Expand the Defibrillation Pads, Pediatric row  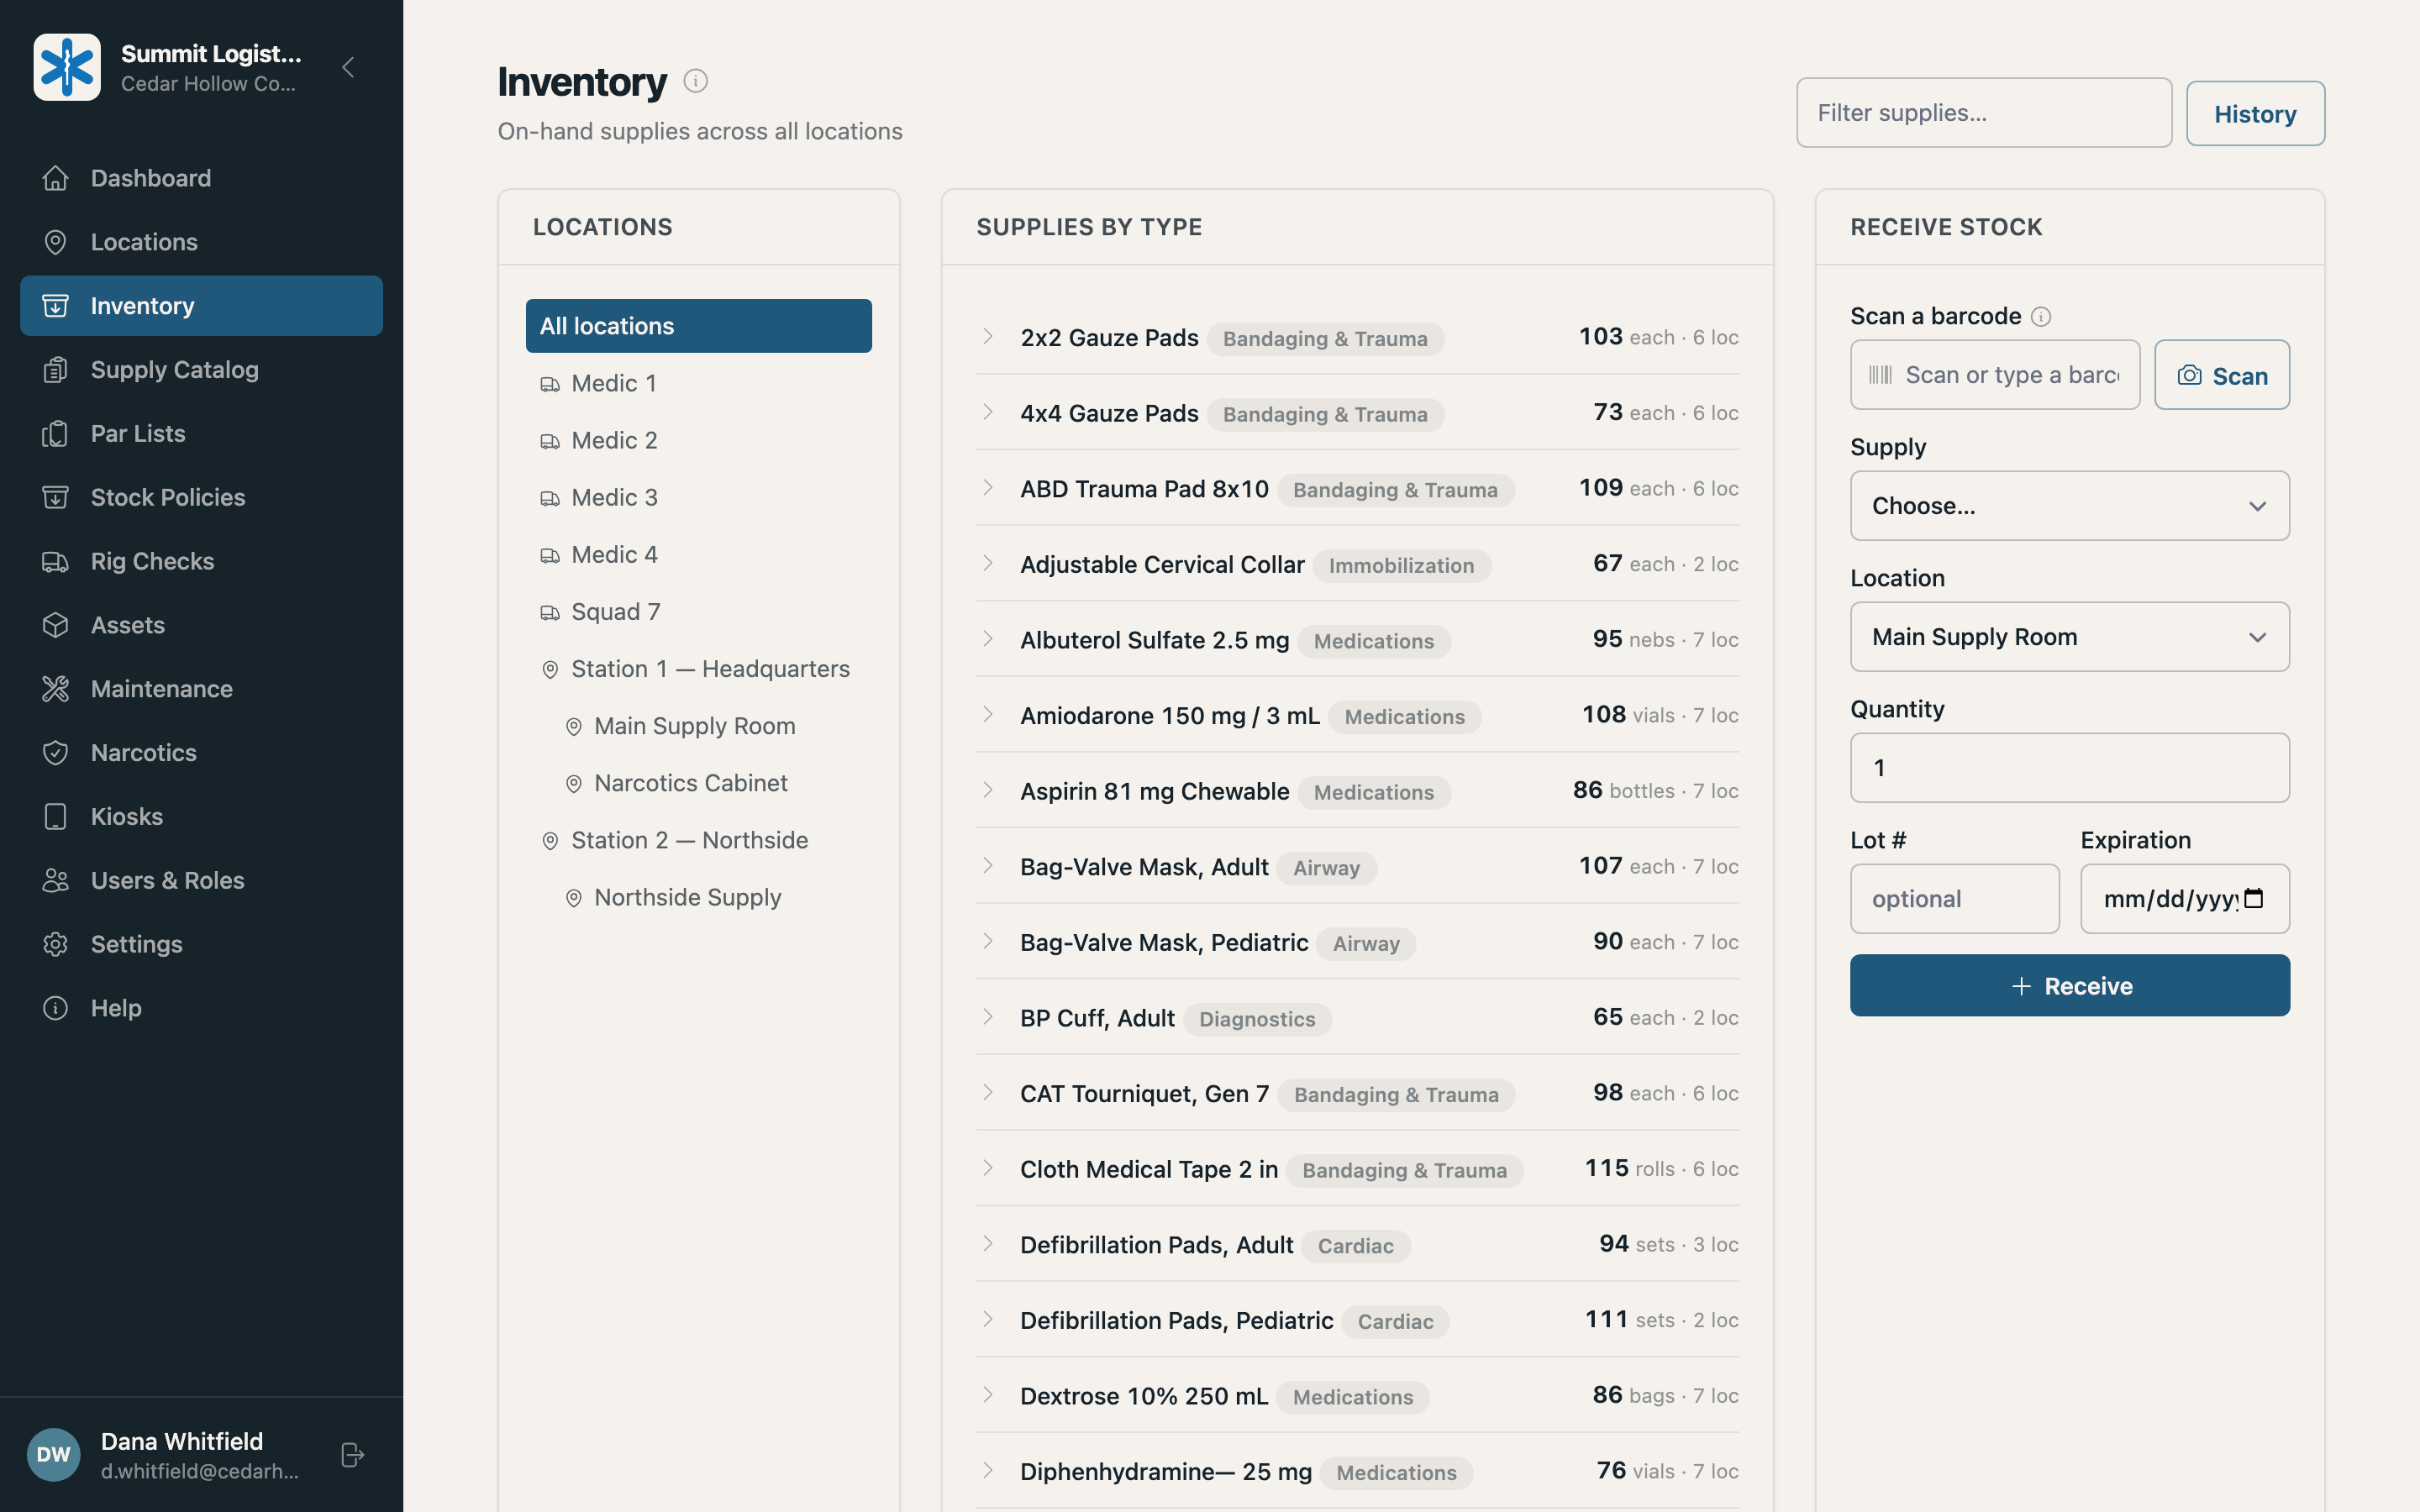tap(988, 1320)
